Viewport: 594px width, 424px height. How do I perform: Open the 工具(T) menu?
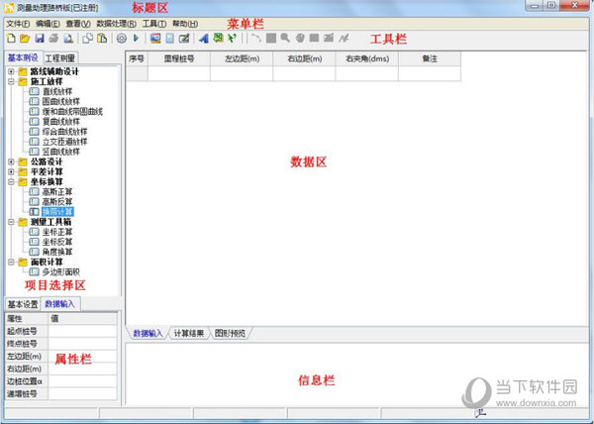pos(154,24)
